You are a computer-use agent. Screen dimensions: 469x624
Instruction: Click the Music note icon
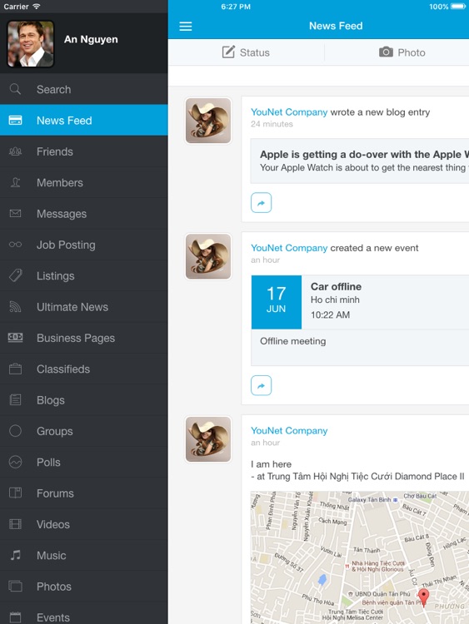tap(16, 555)
